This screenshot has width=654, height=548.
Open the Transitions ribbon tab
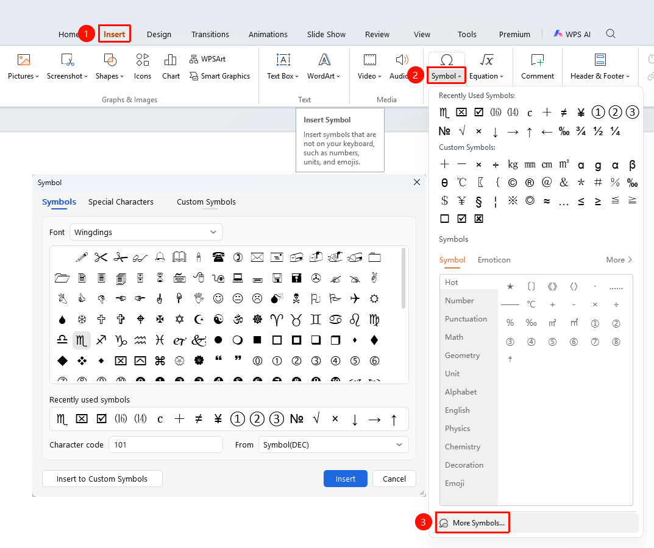pos(210,34)
